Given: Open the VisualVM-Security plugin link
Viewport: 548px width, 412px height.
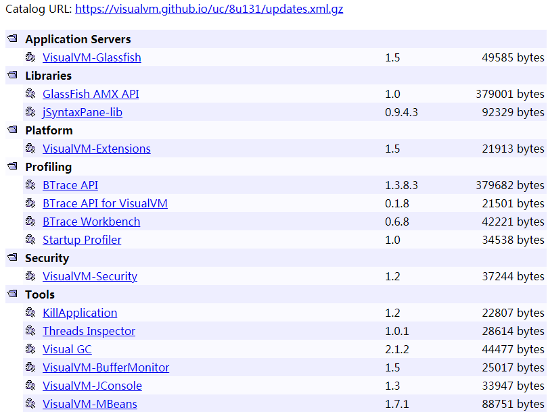Looking at the screenshot, I should [x=90, y=277].
